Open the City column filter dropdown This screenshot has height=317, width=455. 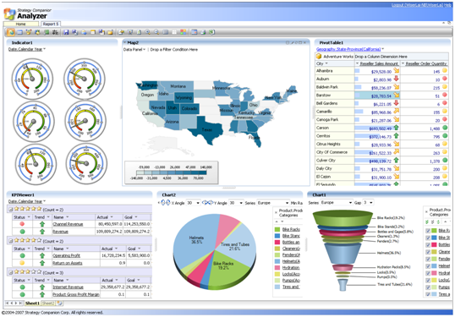(326, 63)
